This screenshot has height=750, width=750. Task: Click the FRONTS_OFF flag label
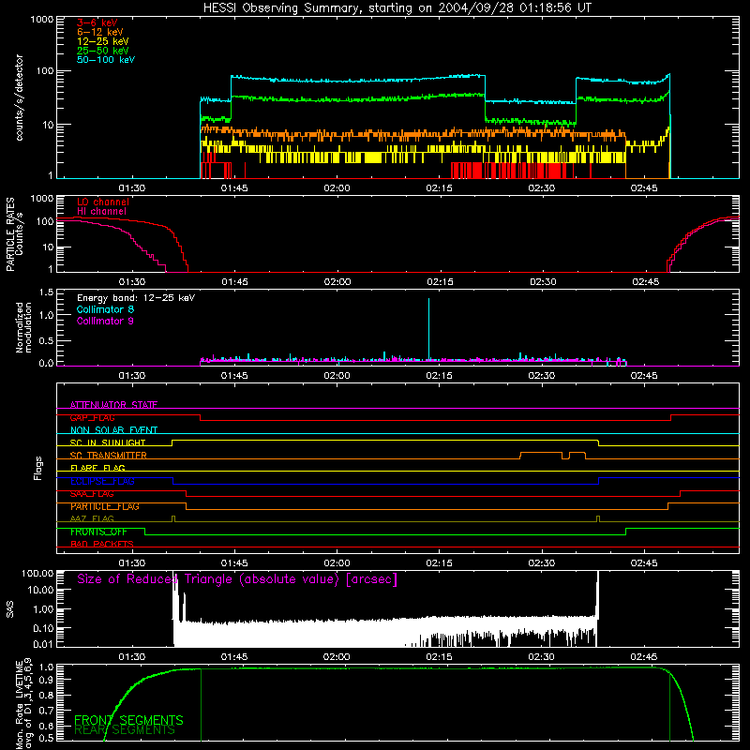pos(98,532)
